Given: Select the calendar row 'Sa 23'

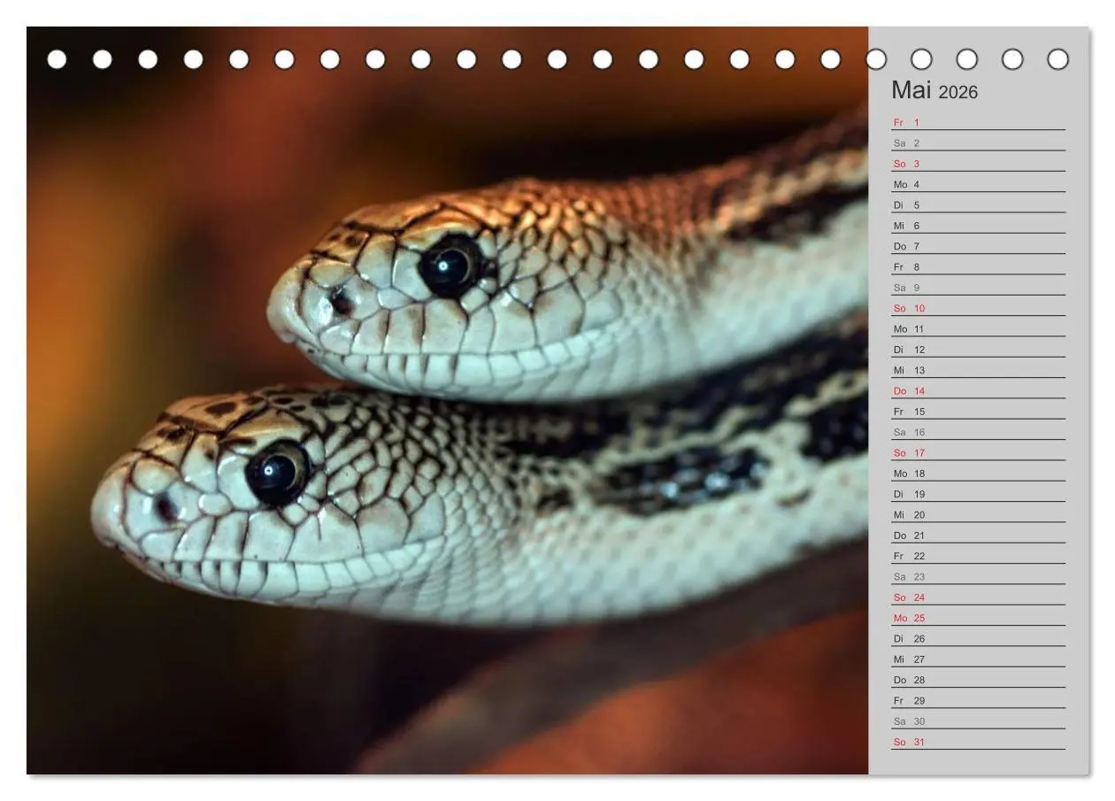Looking at the screenshot, I should (x=978, y=576).
